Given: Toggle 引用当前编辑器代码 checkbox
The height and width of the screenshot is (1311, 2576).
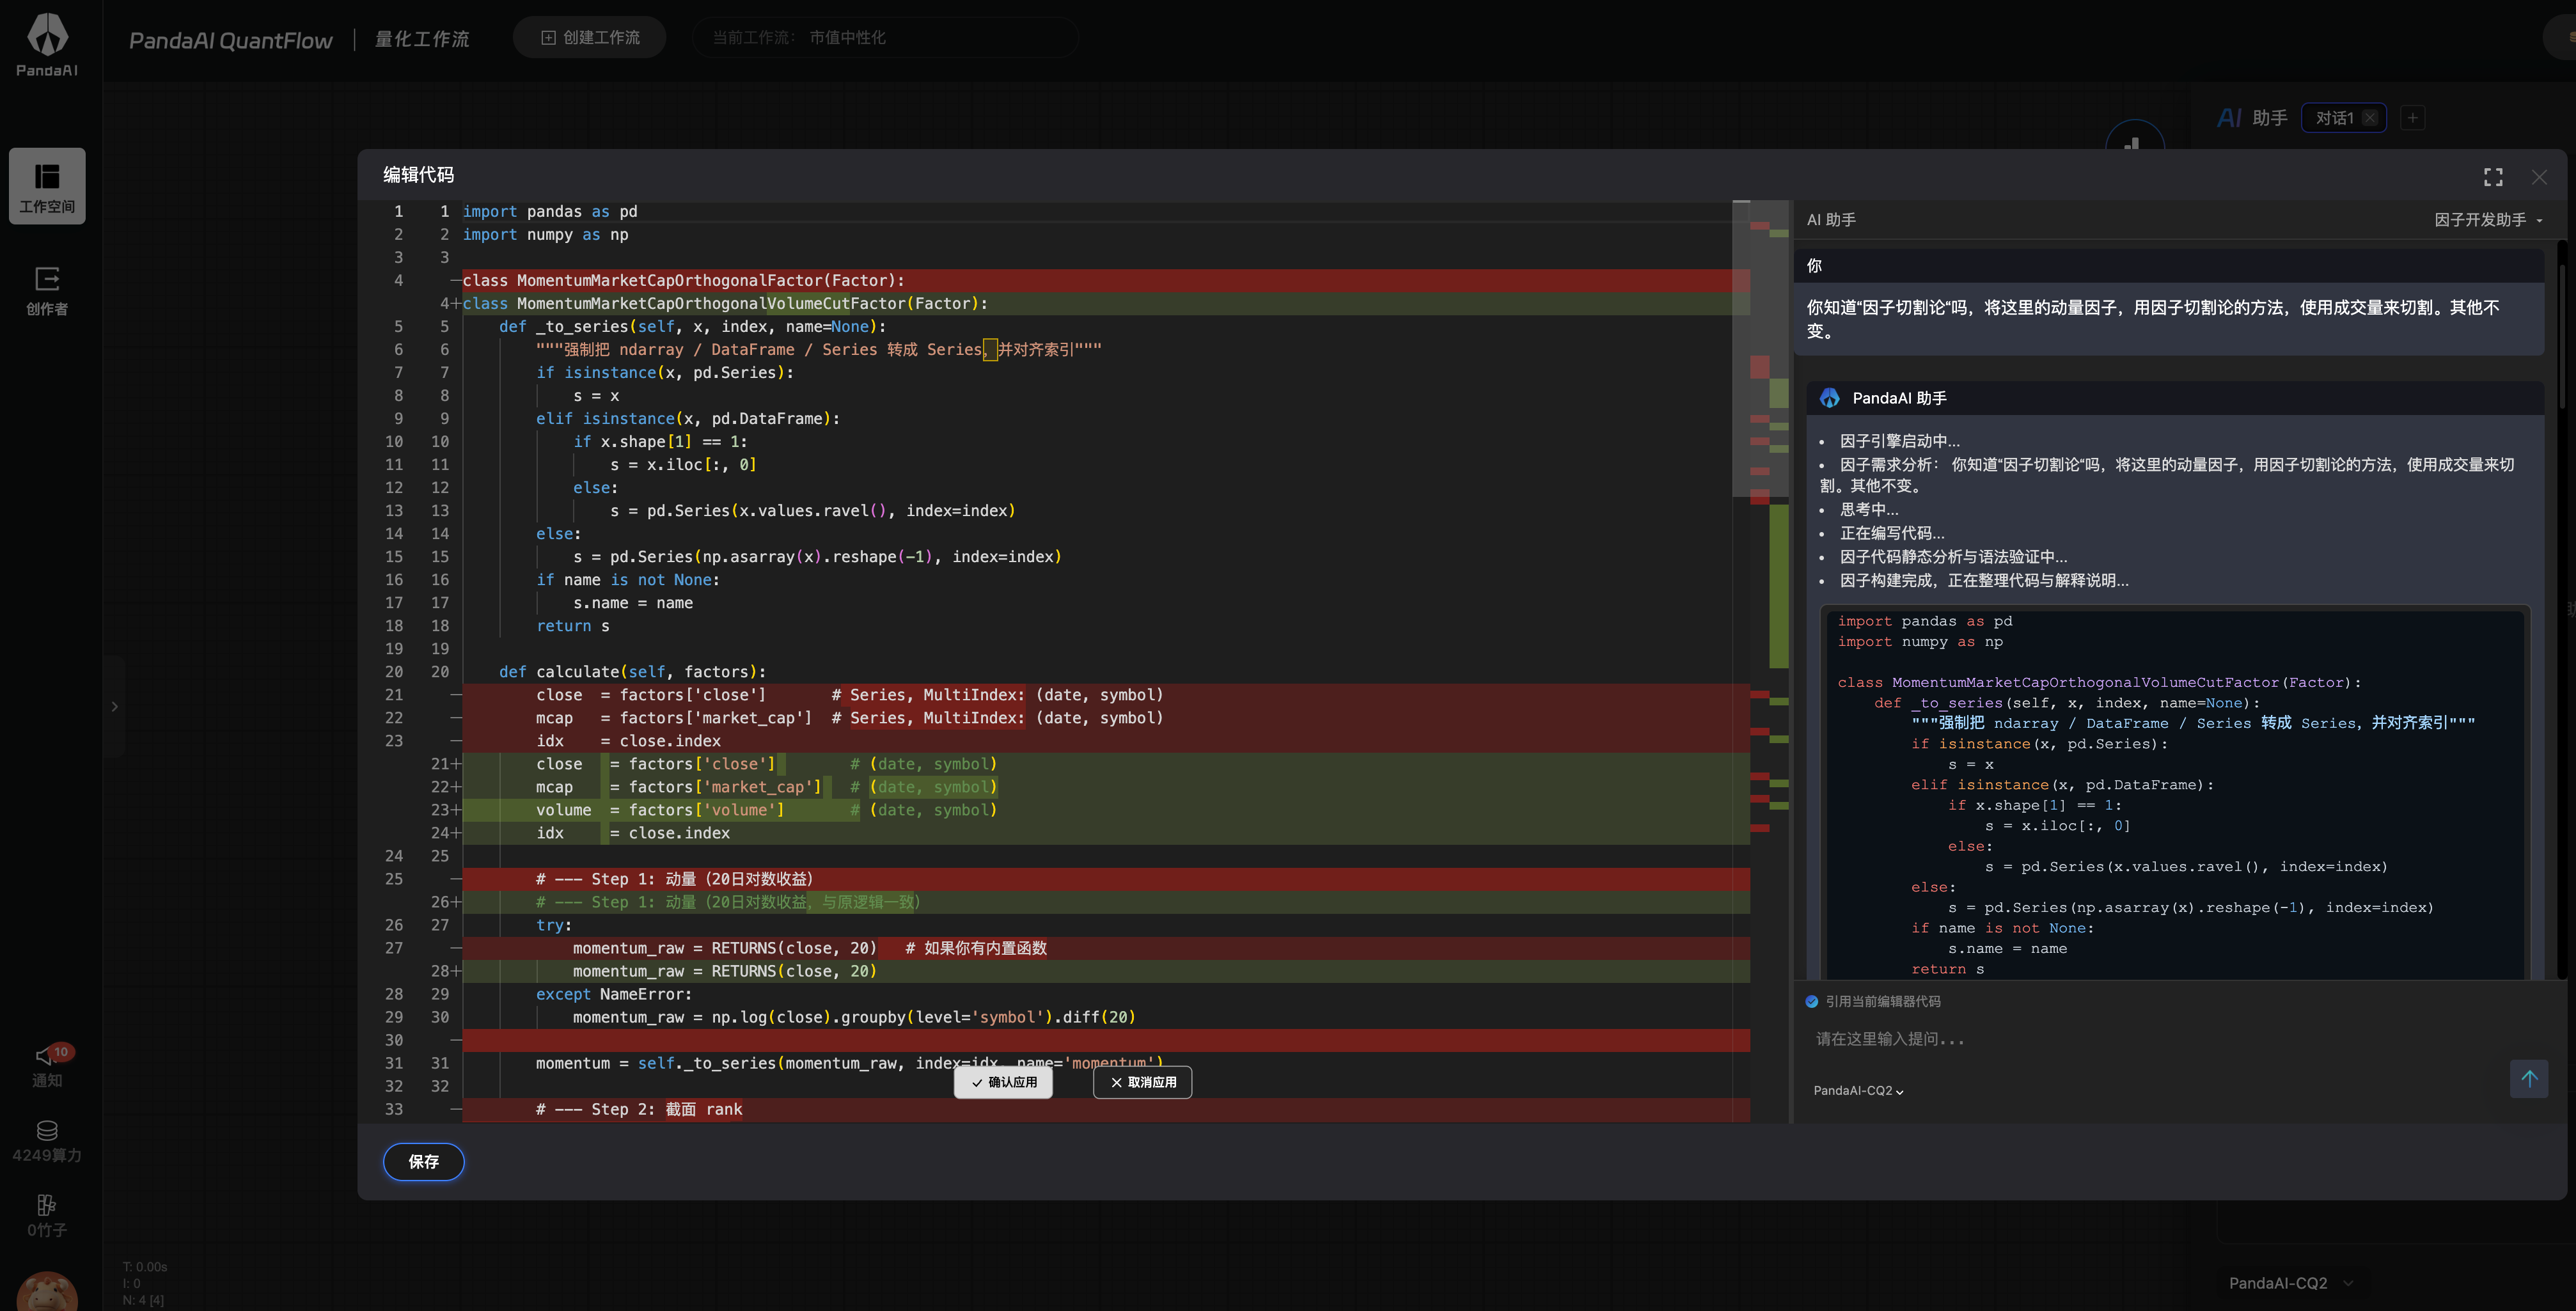Looking at the screenshot, I should pos(1812,1001).
